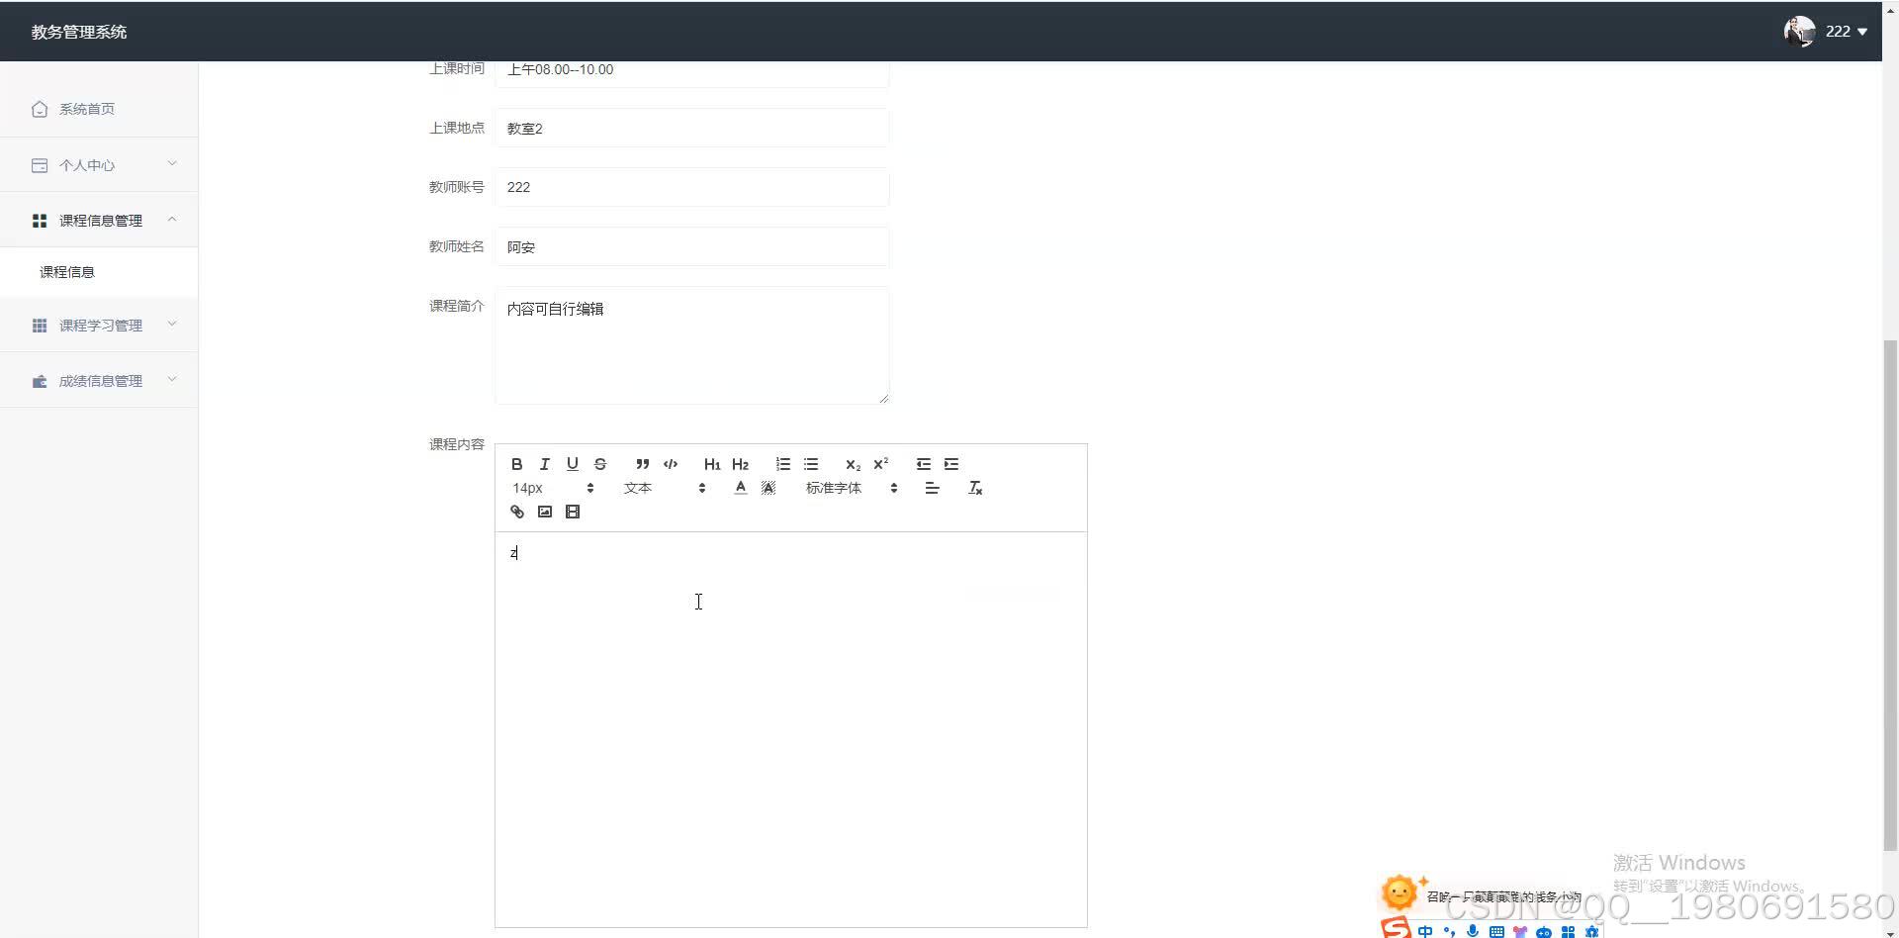Viewport: 1899px width, 938px height.
Task: Apply H1 heading to the text
Action: point(712,463)
